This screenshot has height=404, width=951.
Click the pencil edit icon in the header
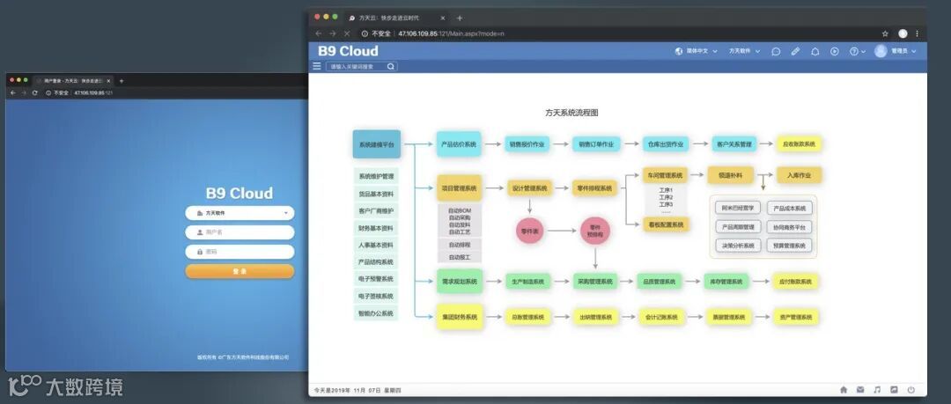pyautogui.click(x=796, y=52)
